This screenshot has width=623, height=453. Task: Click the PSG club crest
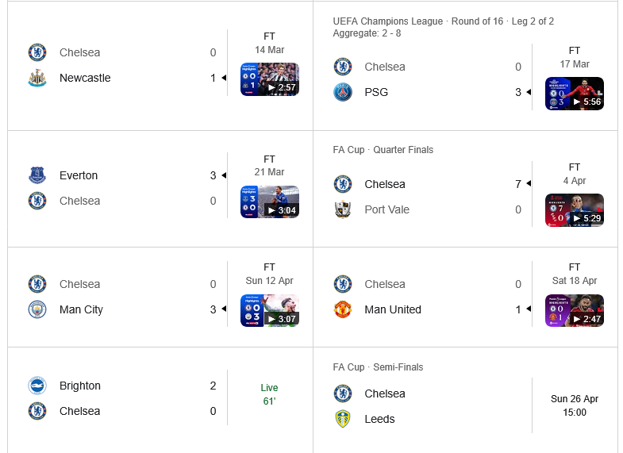pos(342,92)
